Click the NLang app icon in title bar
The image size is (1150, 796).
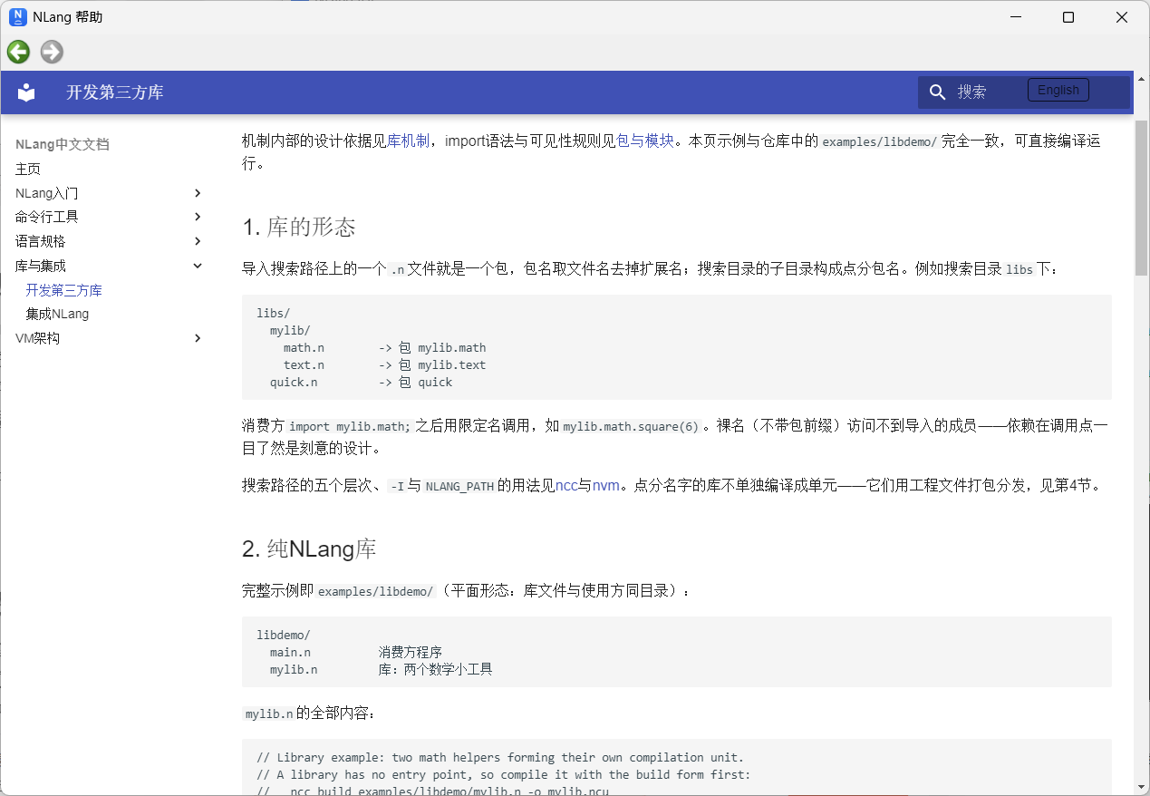point(17,16)
